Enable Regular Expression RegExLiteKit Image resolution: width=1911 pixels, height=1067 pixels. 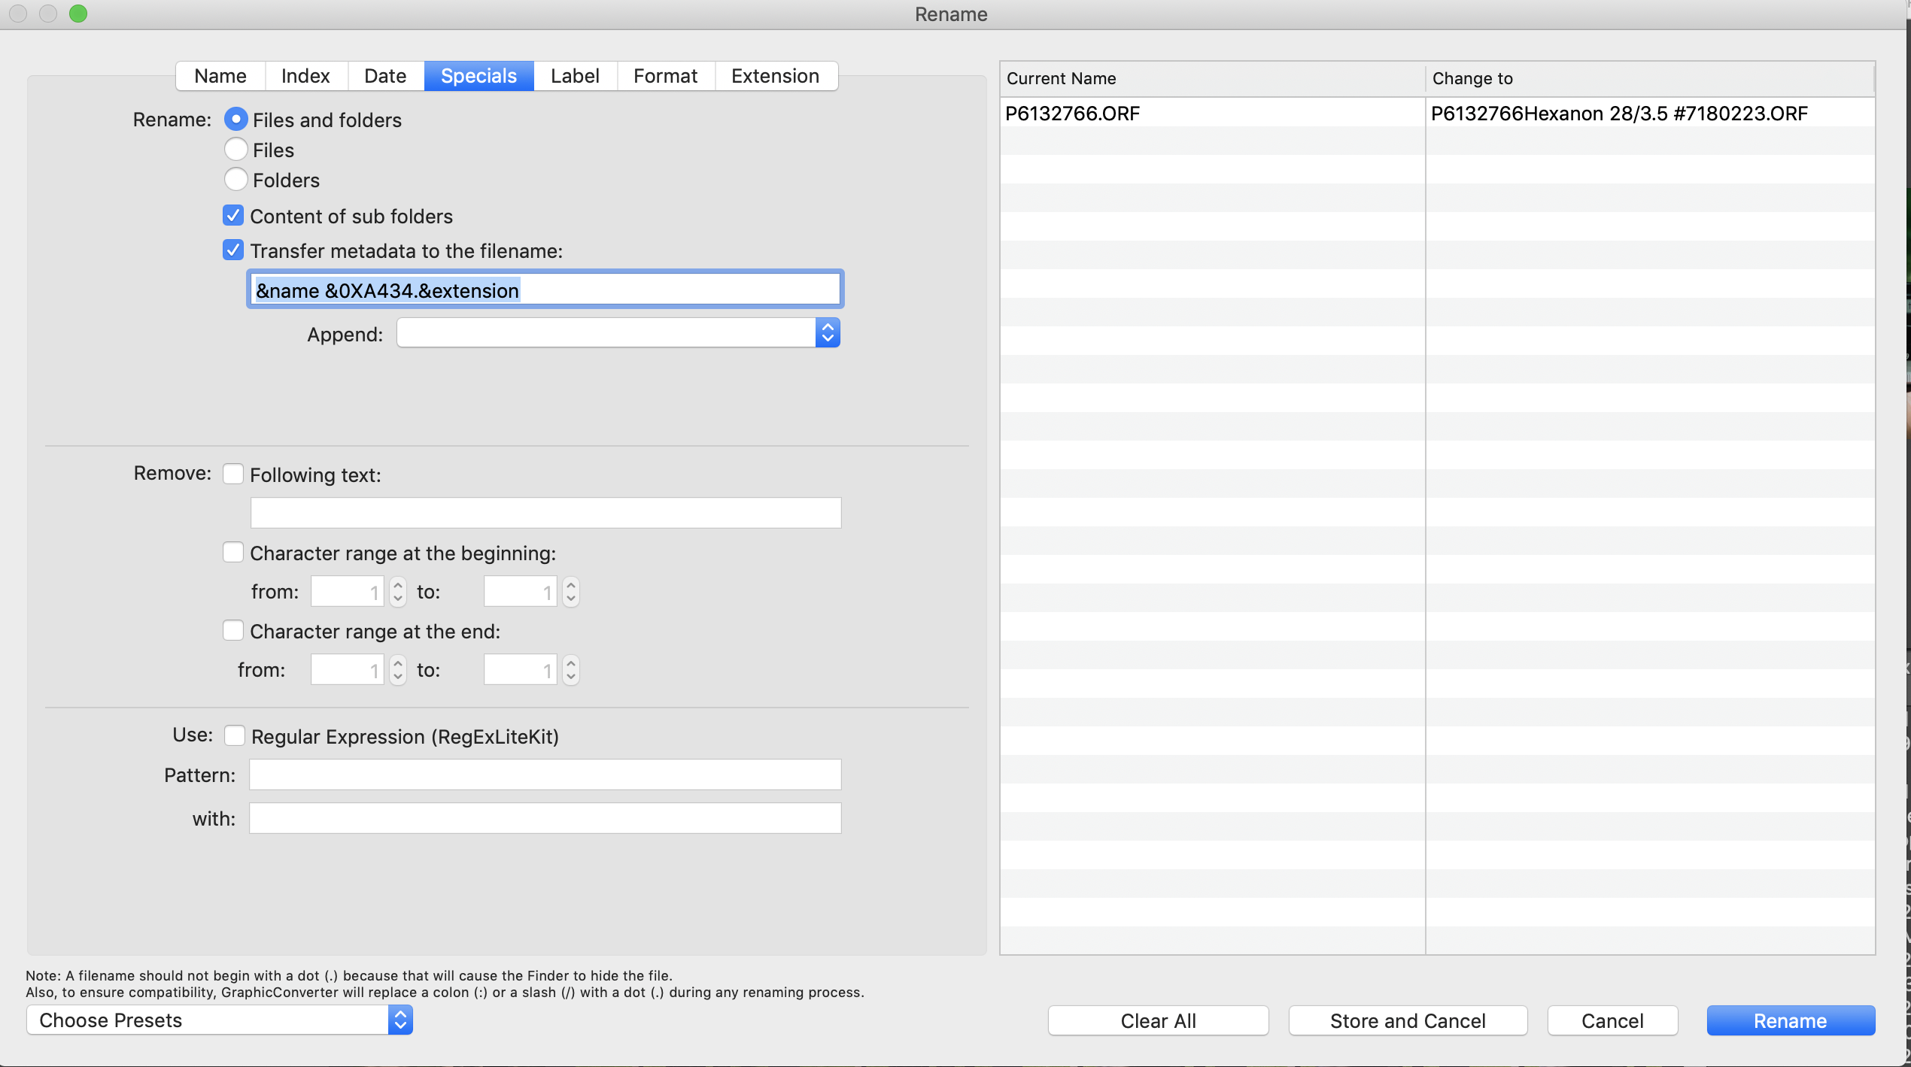point(232,735)
